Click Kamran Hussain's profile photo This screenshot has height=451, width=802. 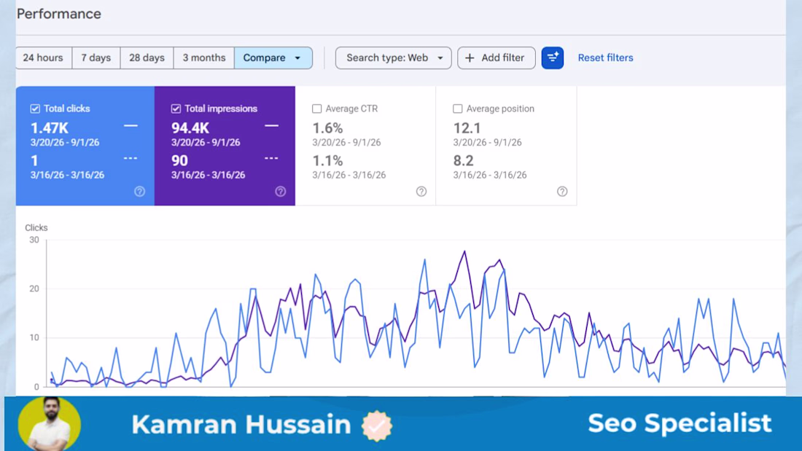50,423
